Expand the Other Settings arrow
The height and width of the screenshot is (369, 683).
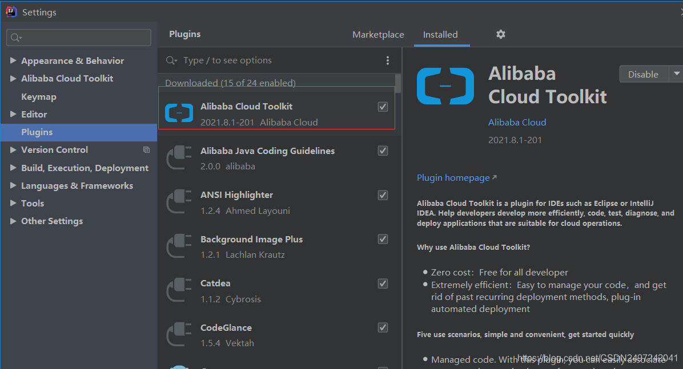coord(13,221)
